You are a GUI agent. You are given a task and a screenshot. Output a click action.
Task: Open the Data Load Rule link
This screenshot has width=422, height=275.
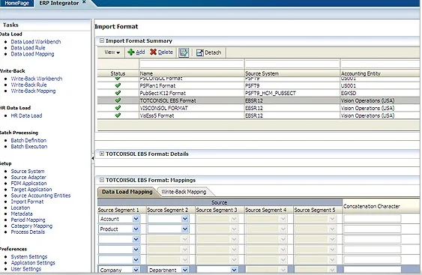click(x=28, y=48)
